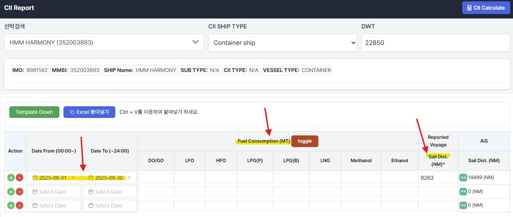Clear the 2025-09-30 date with X icon
The width and height of the screenshot is (513, 217).
(x=129, y=178)
